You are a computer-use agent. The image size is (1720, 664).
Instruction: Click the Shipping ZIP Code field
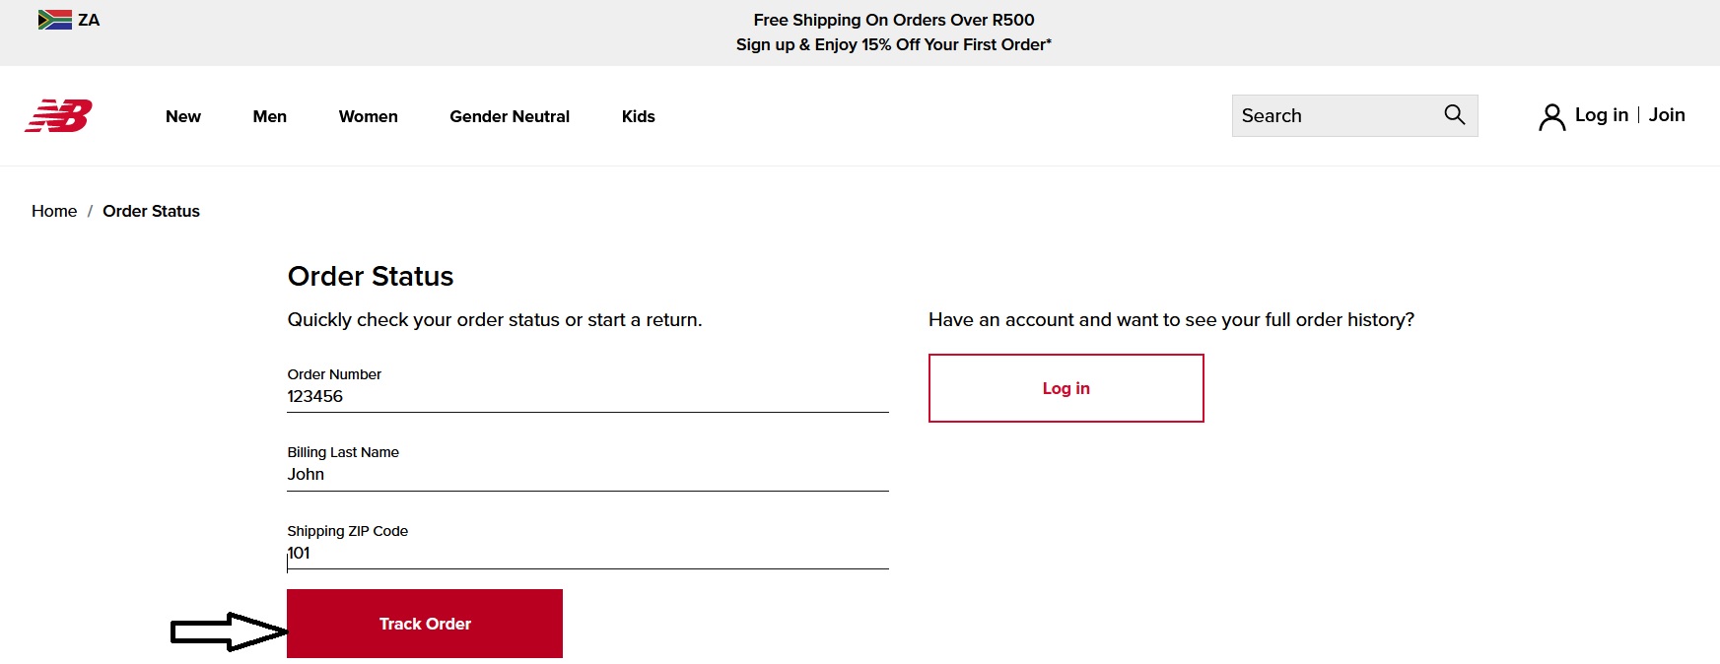point(587,553)
